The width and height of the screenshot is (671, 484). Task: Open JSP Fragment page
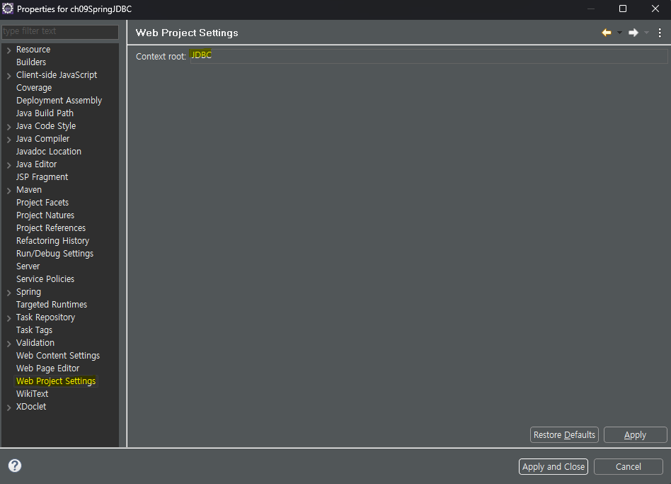[42, 177]
